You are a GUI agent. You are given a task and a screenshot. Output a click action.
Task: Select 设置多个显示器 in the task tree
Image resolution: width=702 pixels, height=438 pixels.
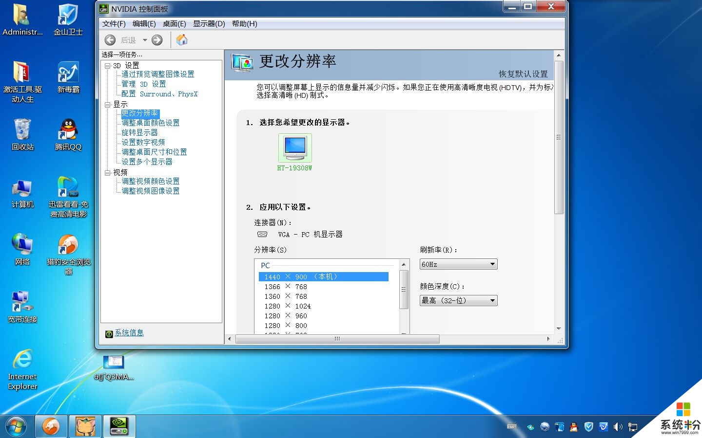pos(147,162)
